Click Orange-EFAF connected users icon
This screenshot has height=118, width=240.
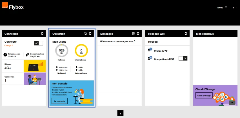pos(150,50)
